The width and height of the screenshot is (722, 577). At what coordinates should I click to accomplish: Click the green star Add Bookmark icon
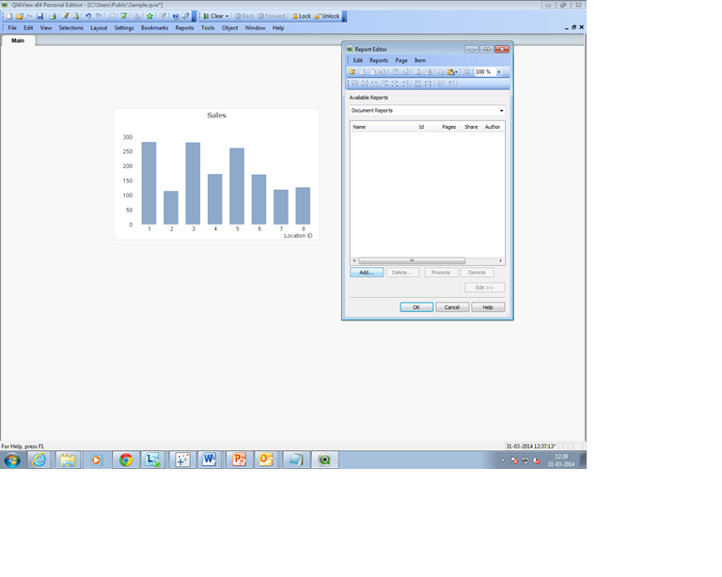(149, 16)
